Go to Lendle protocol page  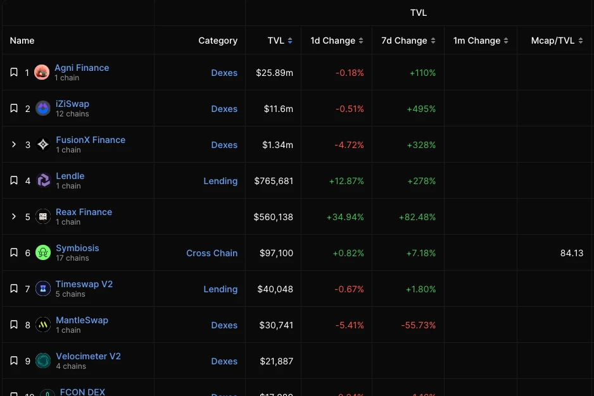(70, 176)
